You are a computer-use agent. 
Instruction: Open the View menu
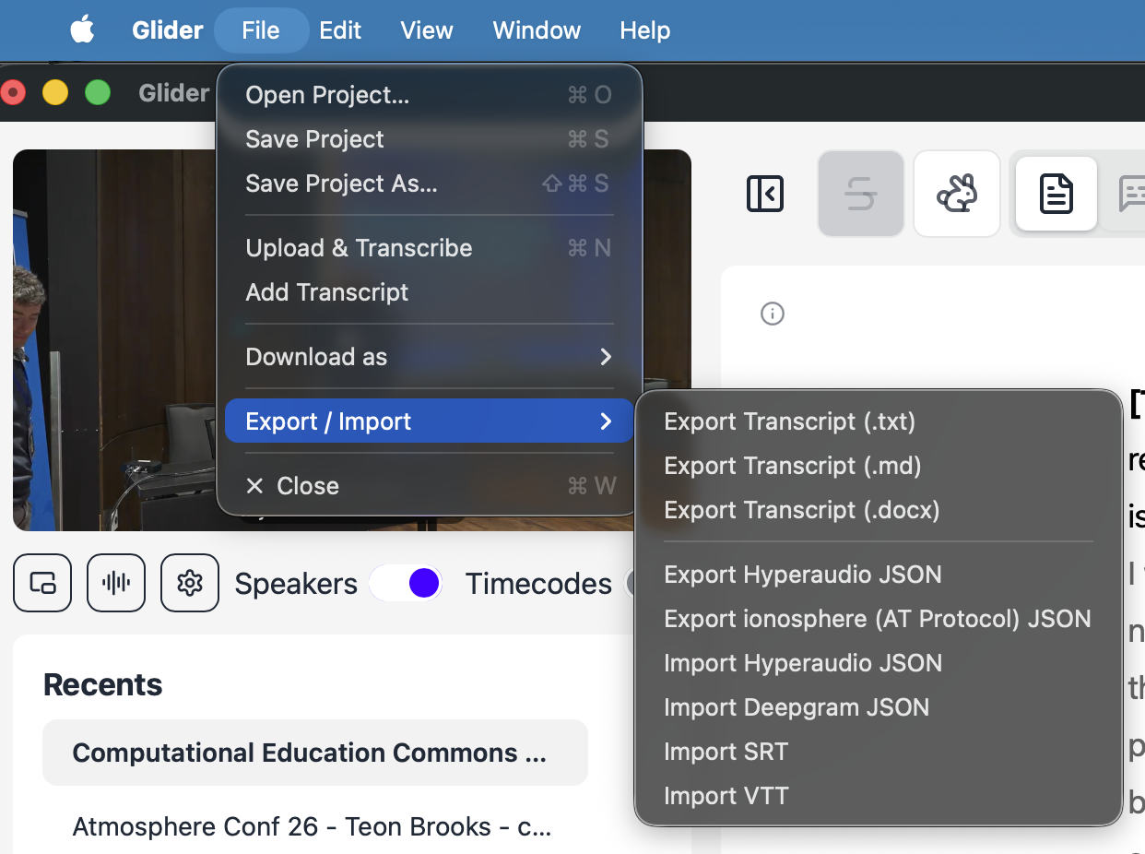[427, 30]
